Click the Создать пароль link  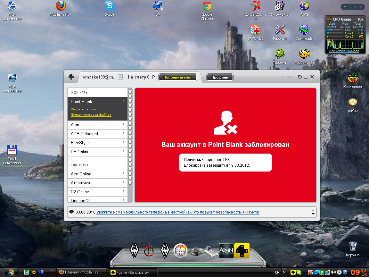point(83,109)
